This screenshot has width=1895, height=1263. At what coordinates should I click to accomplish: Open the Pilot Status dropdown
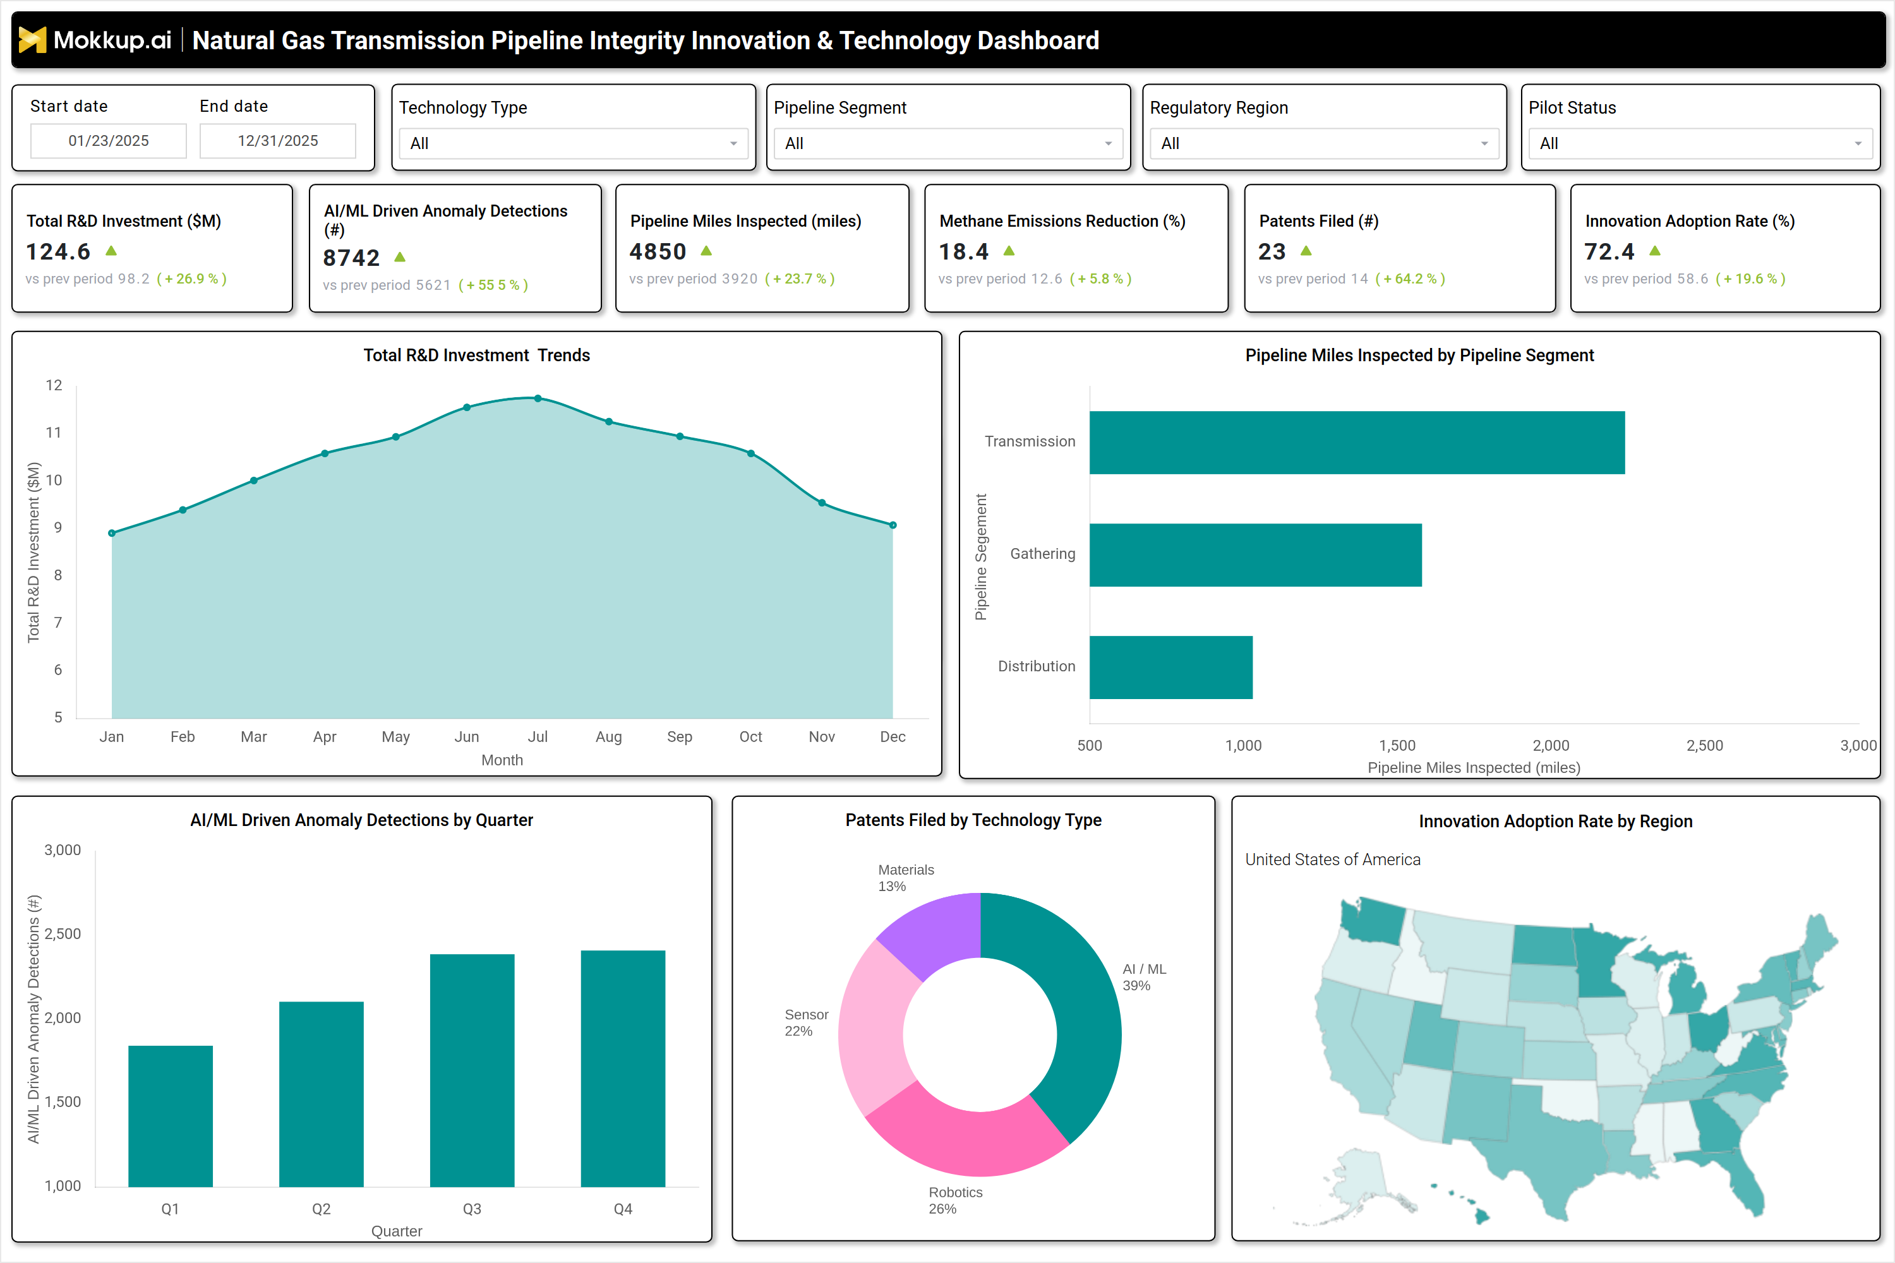1701,143
